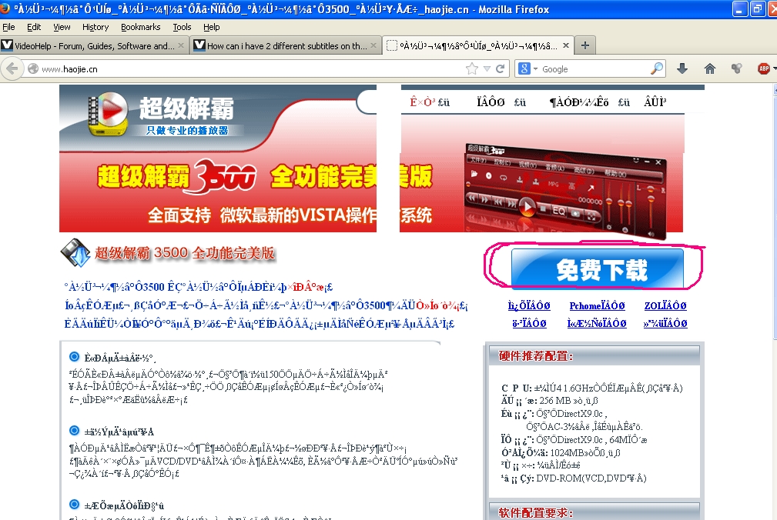Open the Pchome download link
The height and width of the screenshot is (520, 777).
click(597, 306)
